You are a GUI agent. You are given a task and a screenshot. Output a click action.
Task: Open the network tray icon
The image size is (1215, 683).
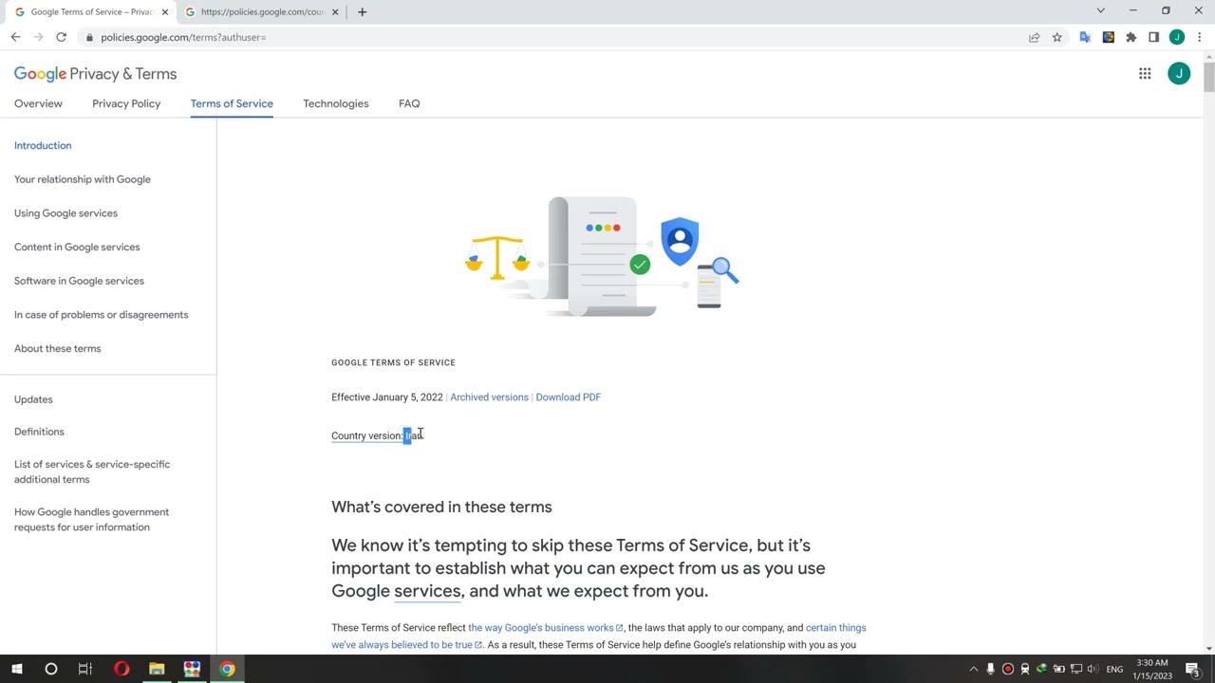[1075, 670]
